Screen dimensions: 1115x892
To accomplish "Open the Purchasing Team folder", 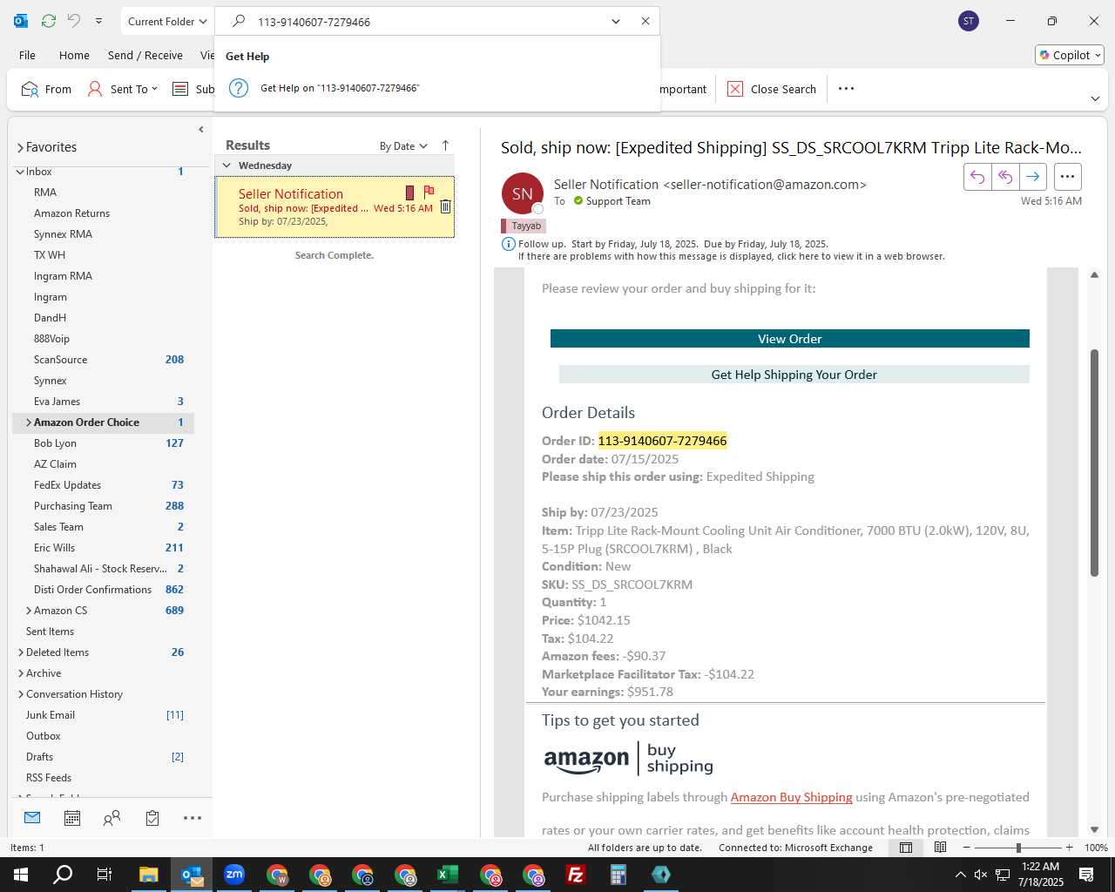I will (72, 506).
